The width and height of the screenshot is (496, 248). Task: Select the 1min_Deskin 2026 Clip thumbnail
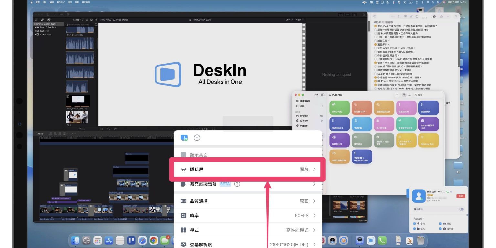point(78,100)
